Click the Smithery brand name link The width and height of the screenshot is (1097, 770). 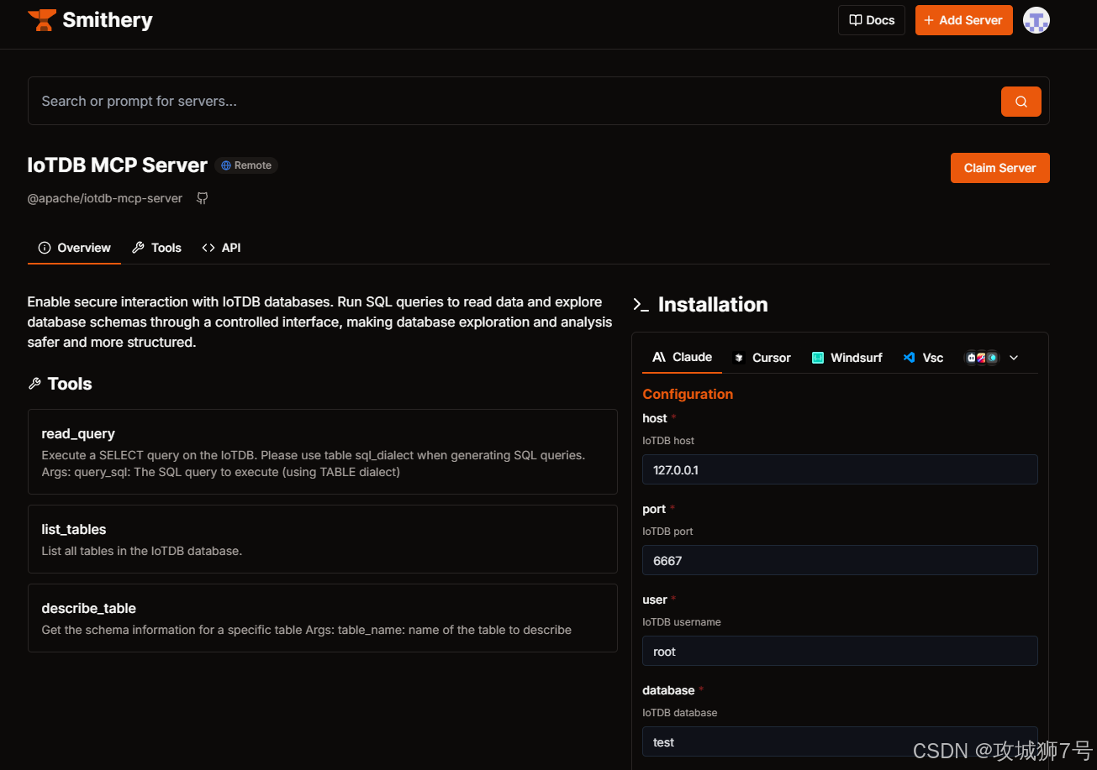tap(108, 20)
